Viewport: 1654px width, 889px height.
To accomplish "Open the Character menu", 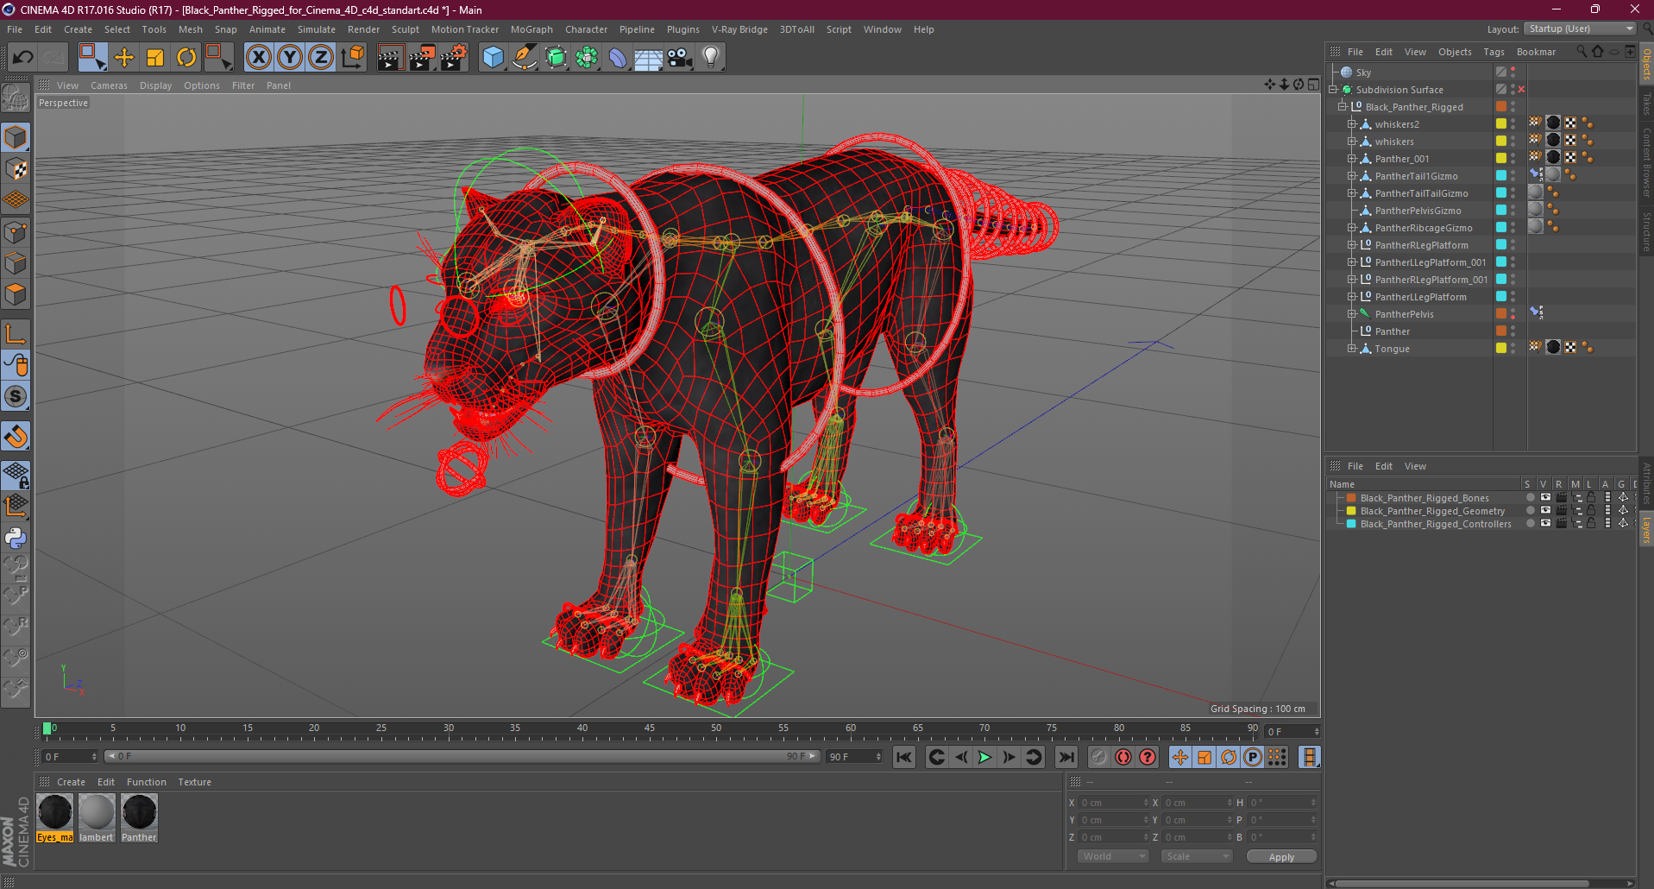I will coord(586,29).
